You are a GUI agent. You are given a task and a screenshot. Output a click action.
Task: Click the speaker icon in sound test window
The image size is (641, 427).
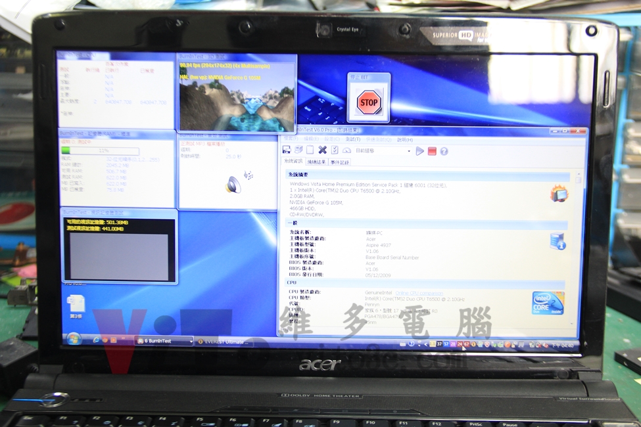click(233, 185)
